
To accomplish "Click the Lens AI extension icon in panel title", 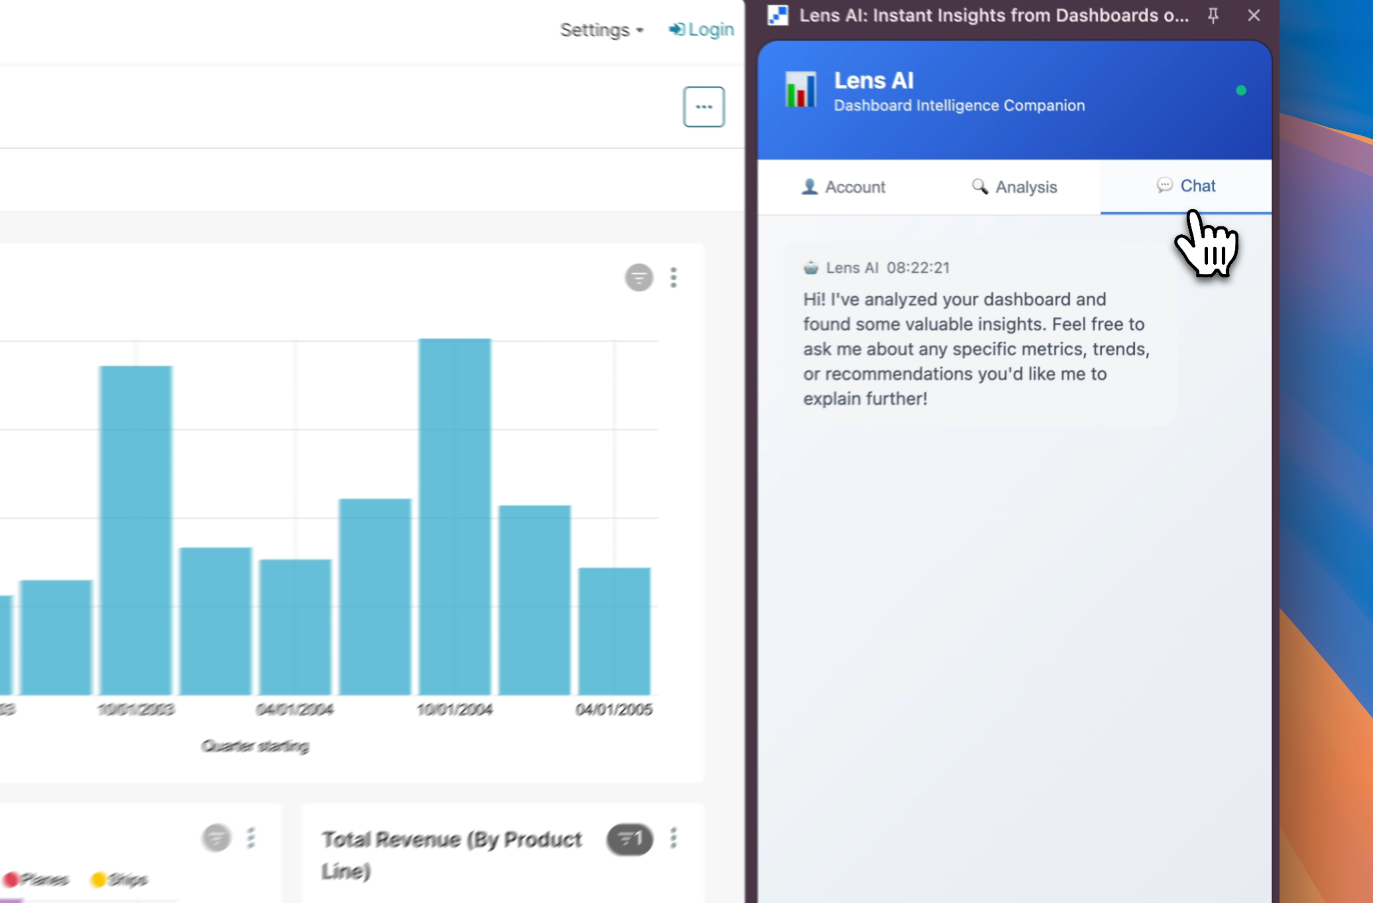I will [778, 15].
